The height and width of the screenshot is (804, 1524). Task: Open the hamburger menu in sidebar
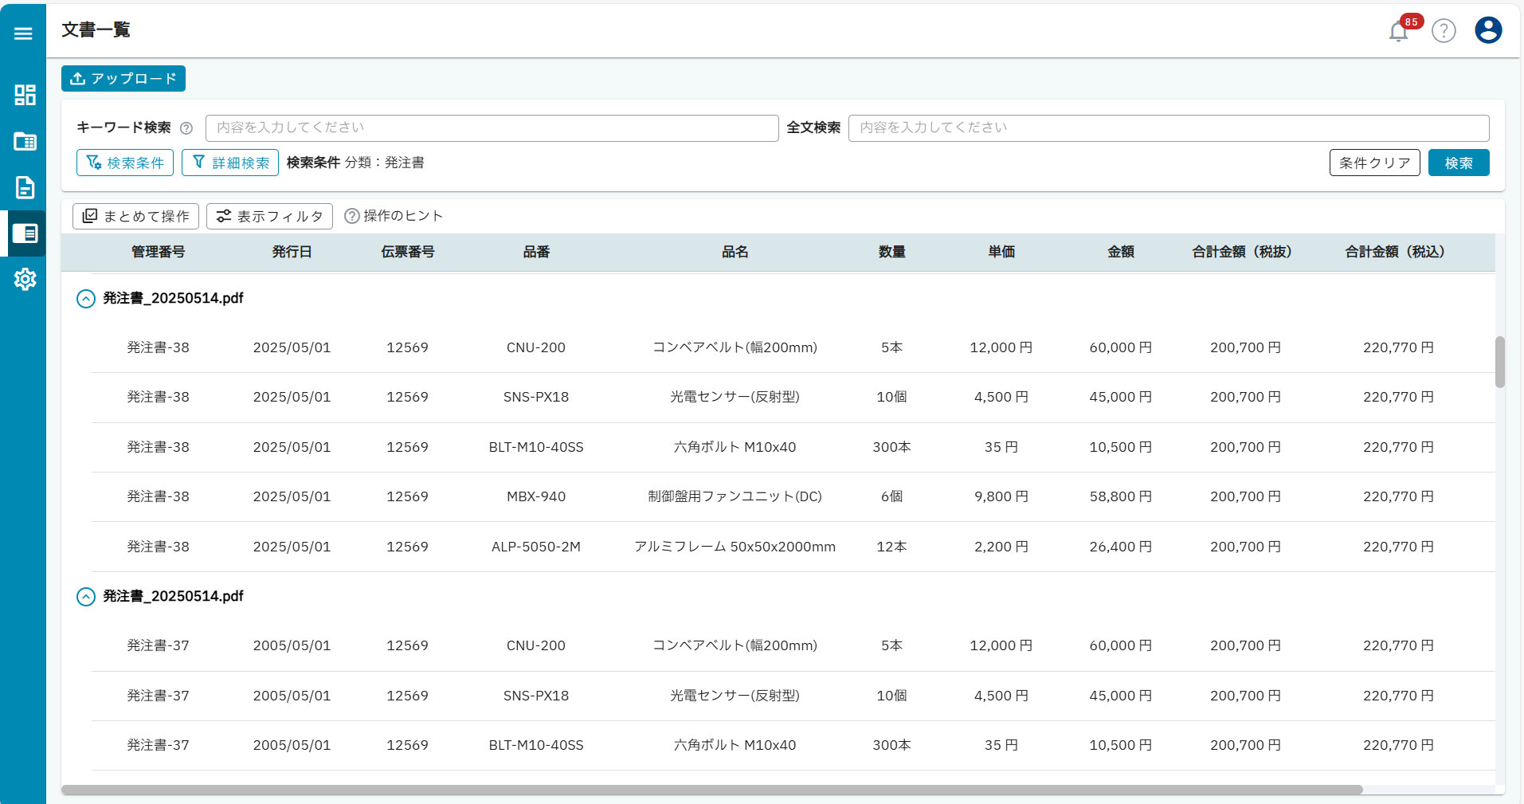(x=23, y=33)
